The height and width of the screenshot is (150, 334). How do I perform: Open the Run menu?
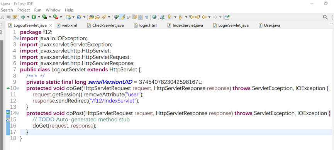pyautogui.click(x=38, y=10)
